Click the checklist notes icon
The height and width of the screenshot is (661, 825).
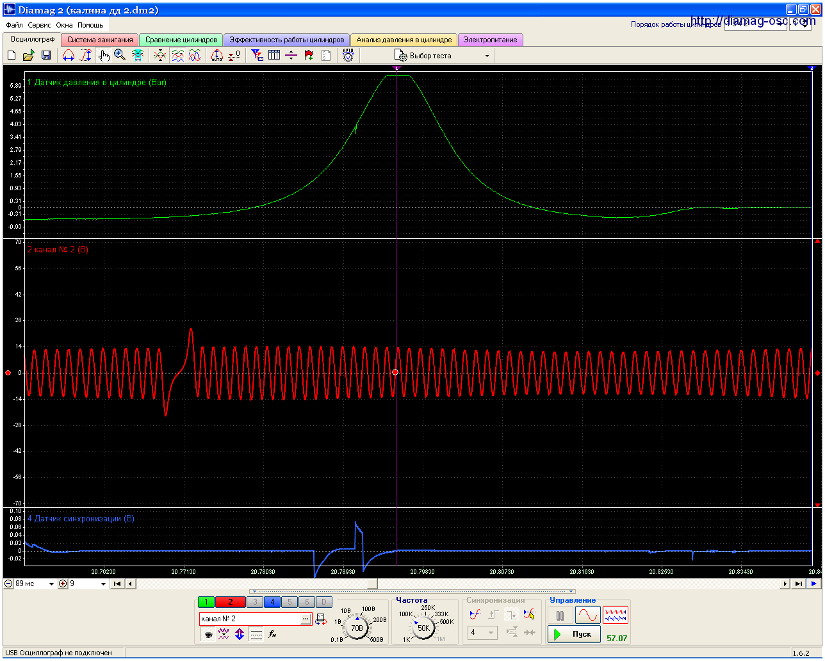326,56
